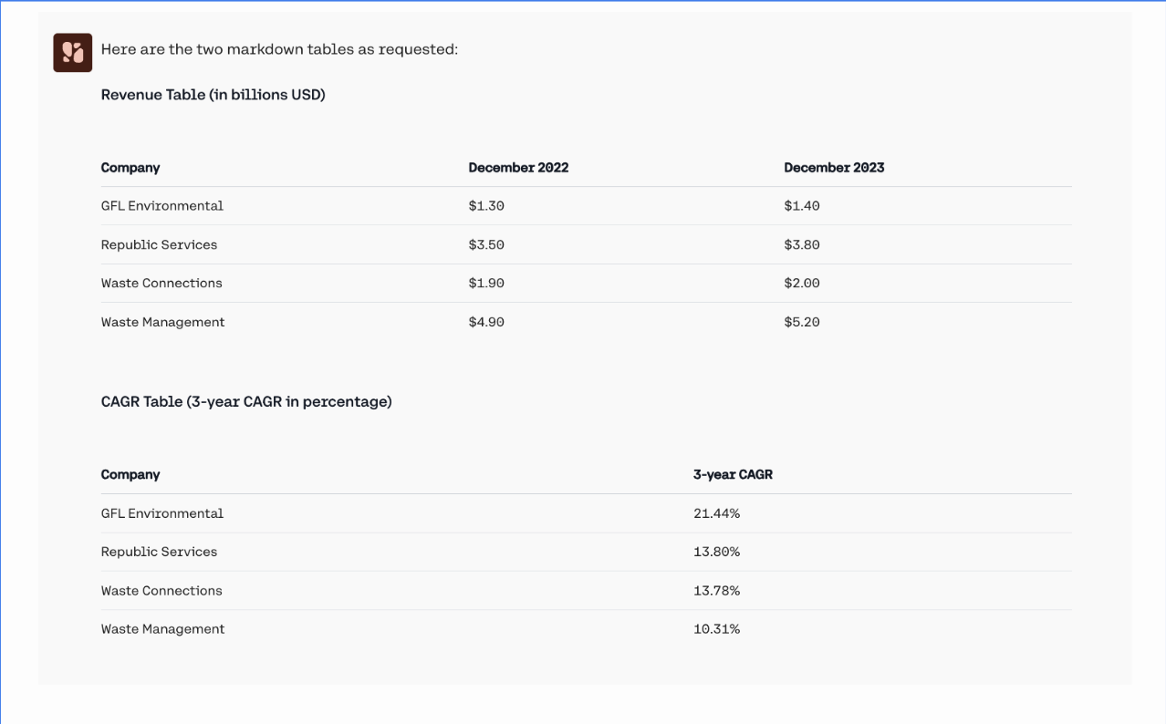Select the 13.78% CAGR cell
Image resolution: width=1166 pixels, height=724 pixels.
click(x=716, y=591)
